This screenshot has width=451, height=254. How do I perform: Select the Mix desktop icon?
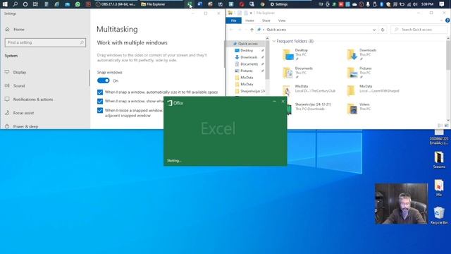point(439,188)
